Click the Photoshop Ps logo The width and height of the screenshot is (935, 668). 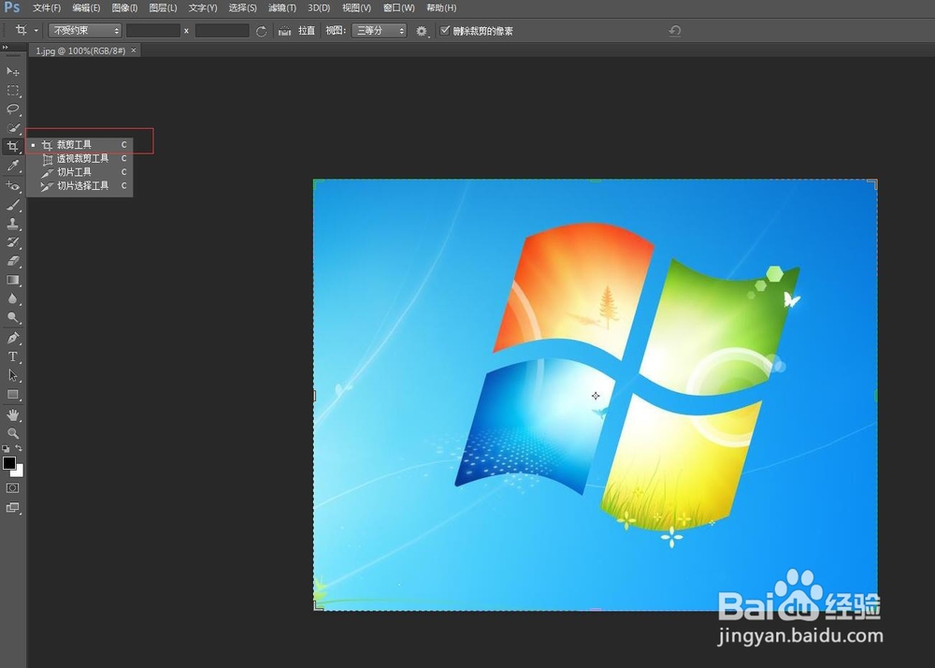(12, 7)
